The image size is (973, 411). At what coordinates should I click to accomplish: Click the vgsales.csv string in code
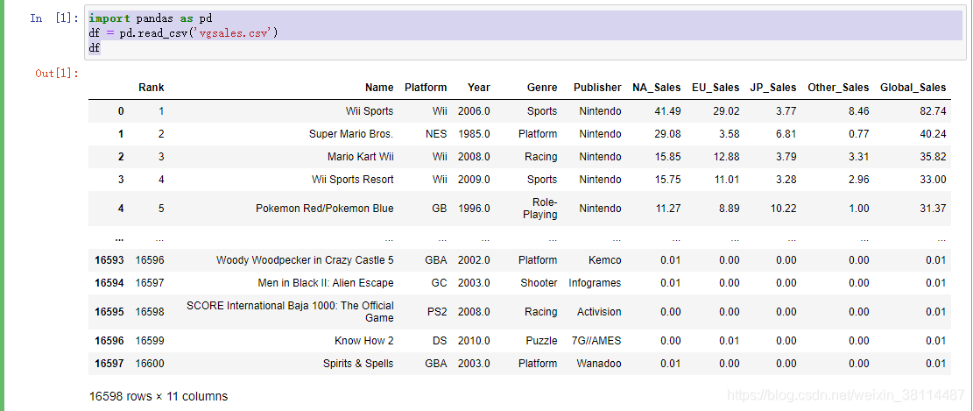click(232, 33)
